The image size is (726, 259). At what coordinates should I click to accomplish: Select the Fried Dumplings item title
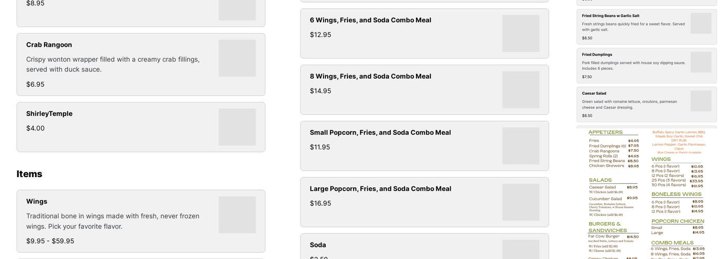[x=597, y=54]
